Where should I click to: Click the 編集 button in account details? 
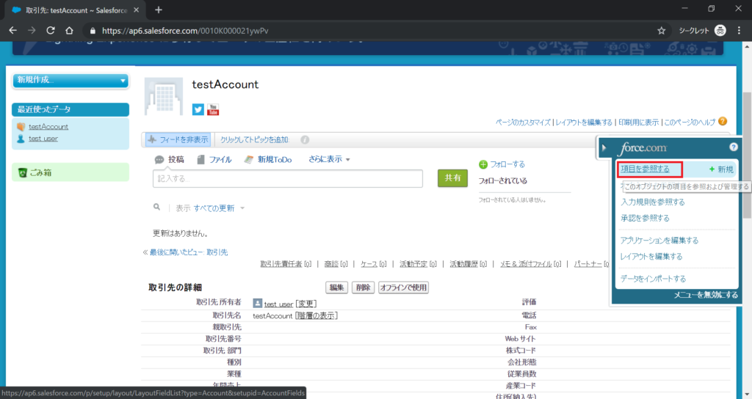pyautogui.click(x=337, y=288)
